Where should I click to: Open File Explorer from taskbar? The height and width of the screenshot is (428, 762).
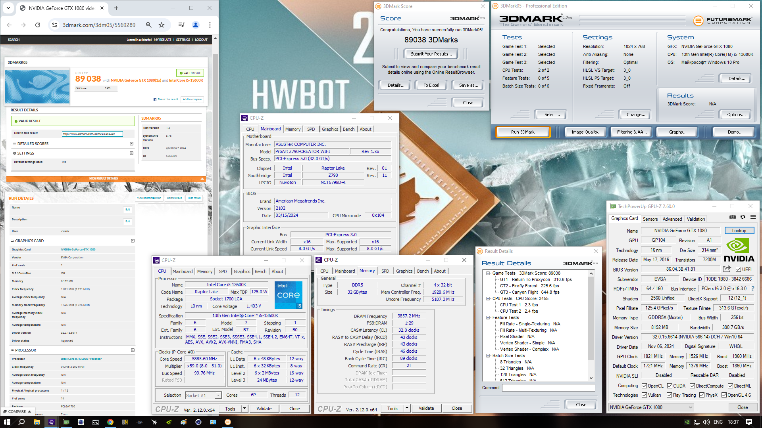click(x=37, y=422)
